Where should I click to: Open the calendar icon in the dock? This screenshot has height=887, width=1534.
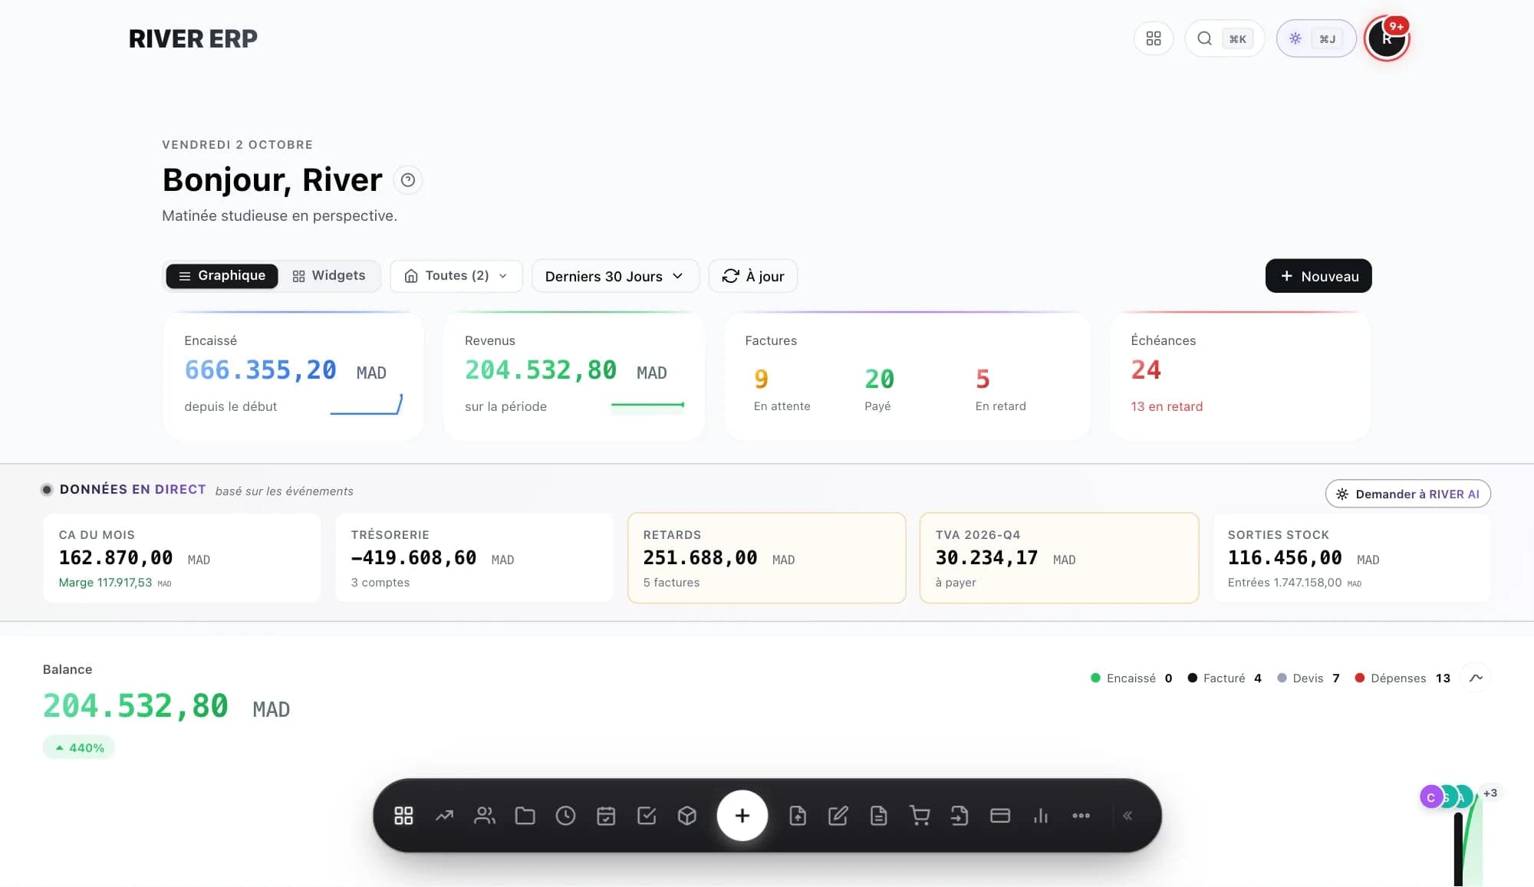point(606,816)
